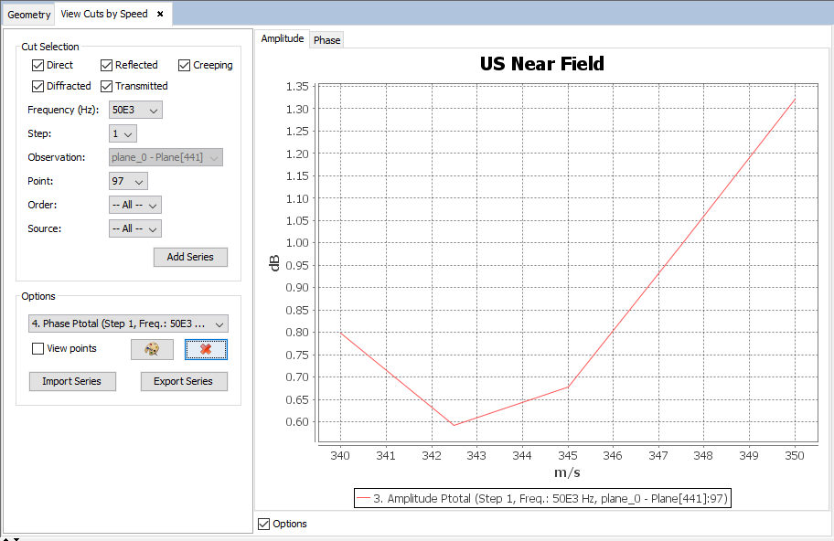Uncheck the Direct checkbox
The height and width of the screenshot is (541, 834).
click(37, 65)
